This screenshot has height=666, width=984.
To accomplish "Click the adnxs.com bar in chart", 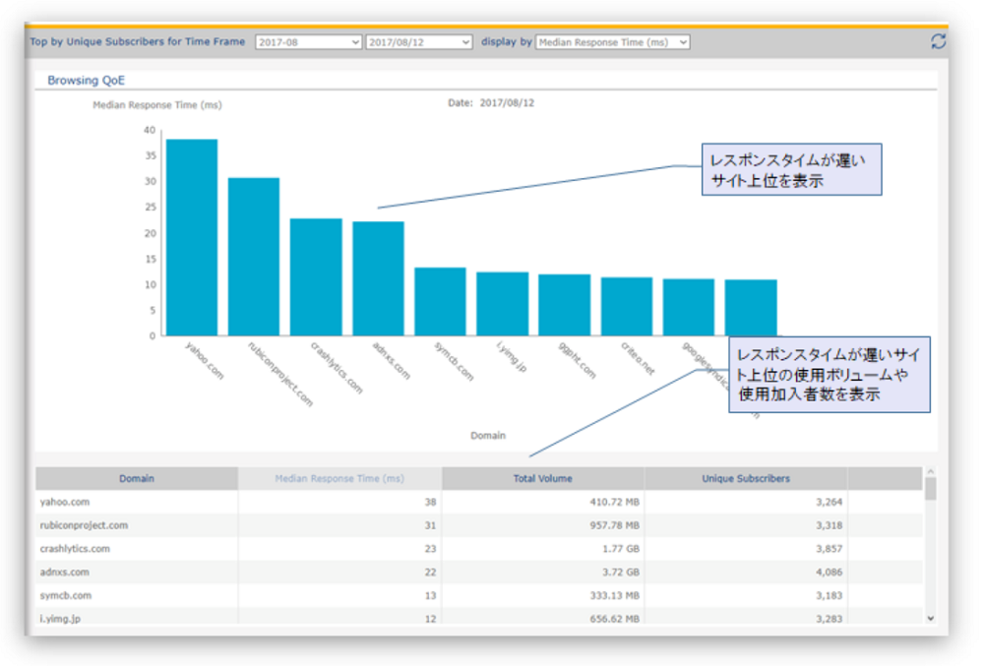I will point(378,279).
